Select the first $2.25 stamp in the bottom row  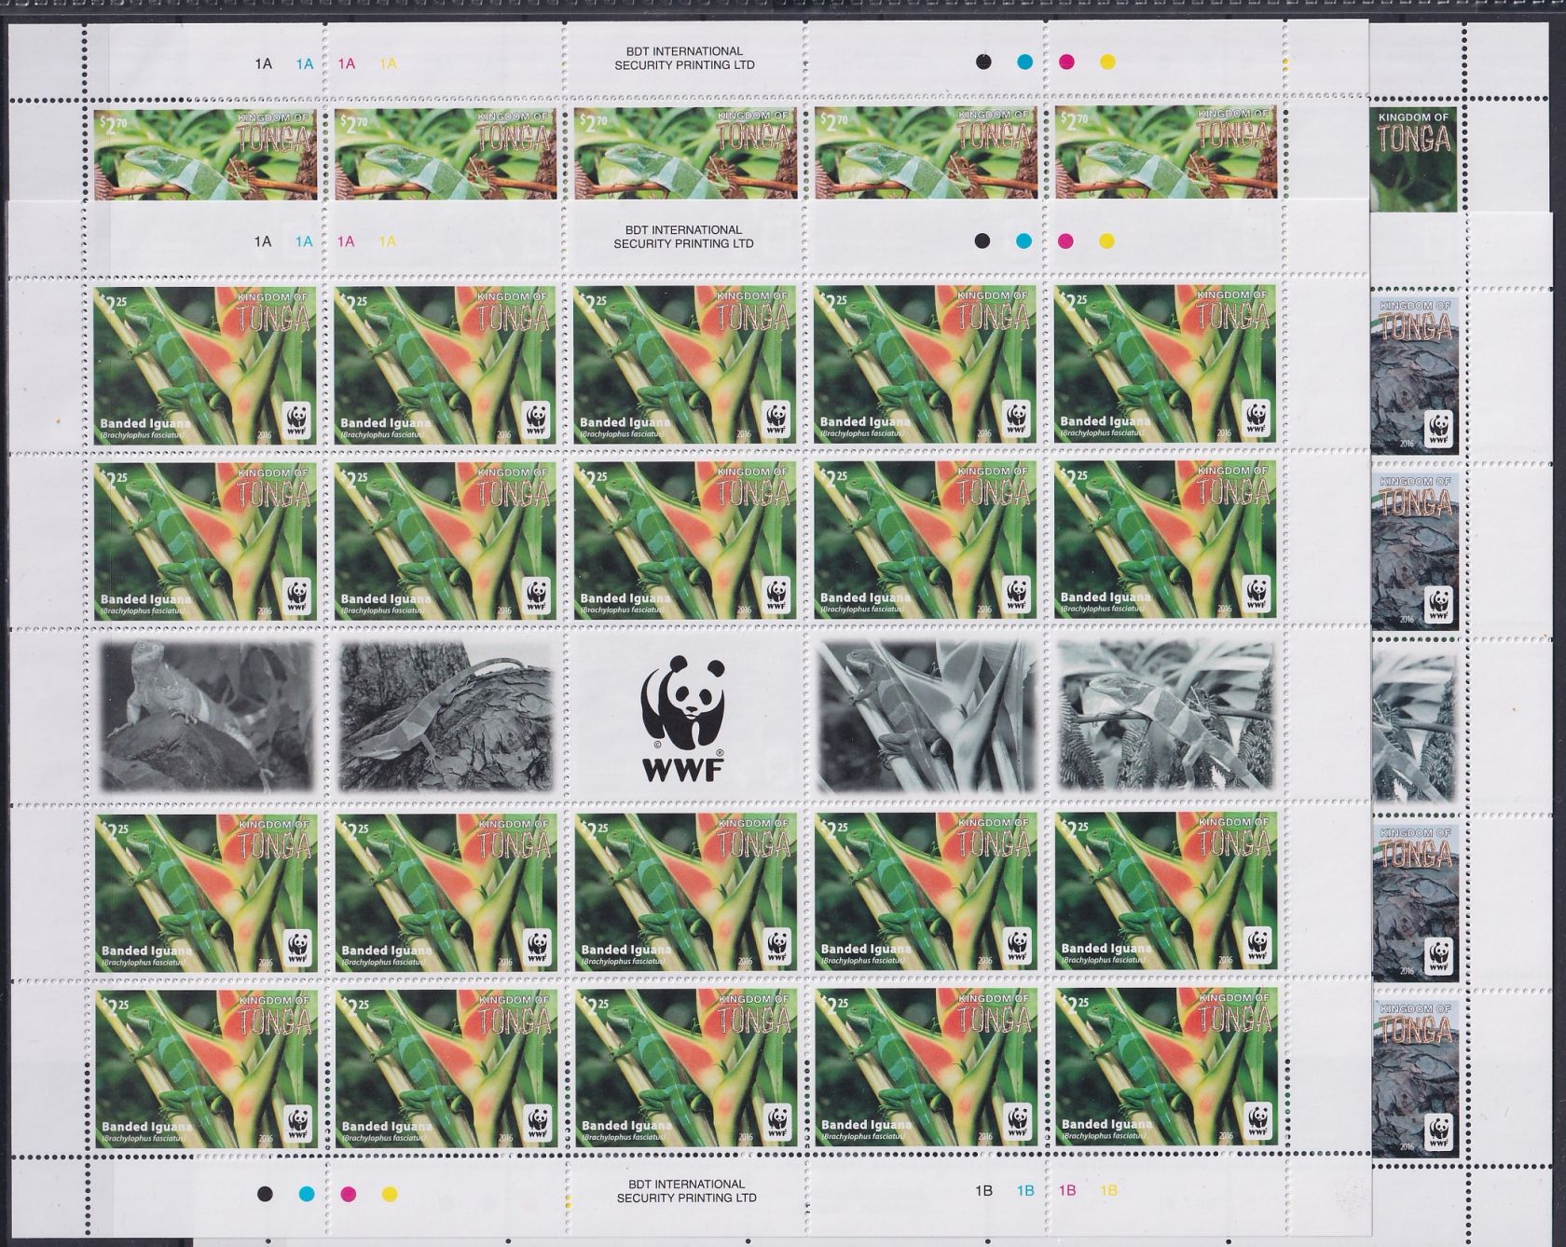click(206, 1068)
